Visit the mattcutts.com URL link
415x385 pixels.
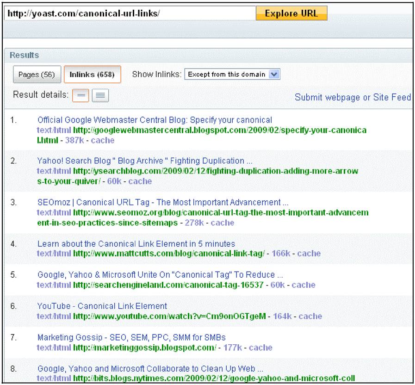(169, 254)
